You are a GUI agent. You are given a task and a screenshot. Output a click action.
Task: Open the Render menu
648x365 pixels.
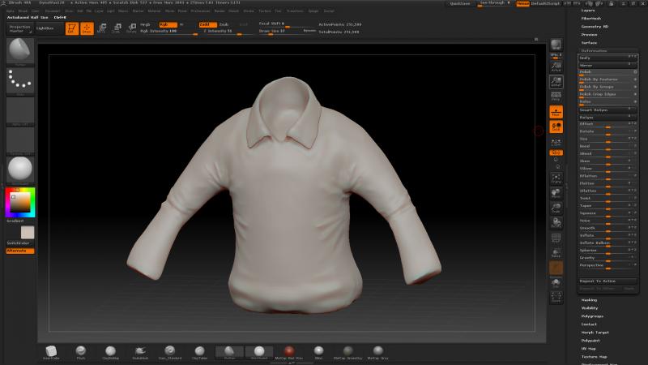point(220,11)
